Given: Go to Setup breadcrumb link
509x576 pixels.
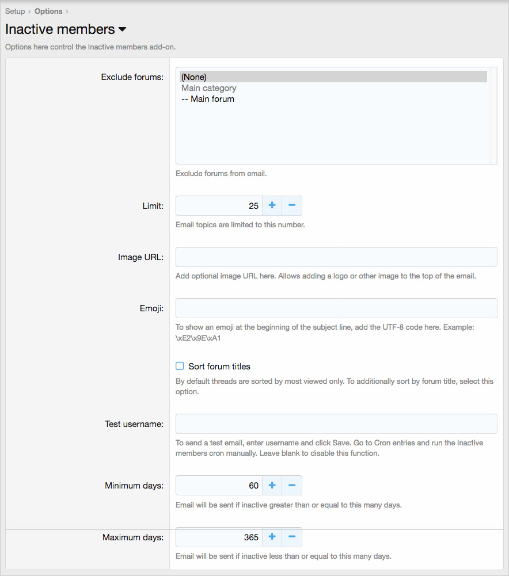Looking at the screenshot, I should [x=15, y=11].
